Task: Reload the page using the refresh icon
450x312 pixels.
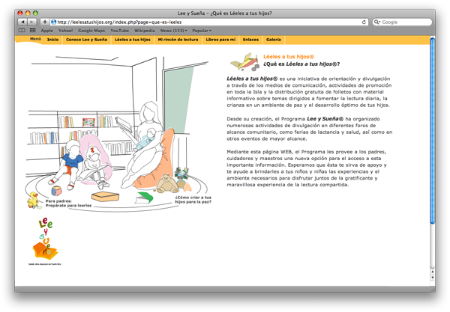Action: click(x=364, y=22)
